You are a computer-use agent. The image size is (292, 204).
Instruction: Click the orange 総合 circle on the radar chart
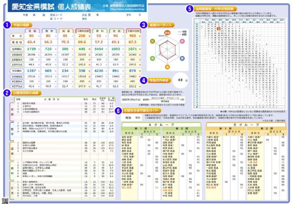[167, 33]
